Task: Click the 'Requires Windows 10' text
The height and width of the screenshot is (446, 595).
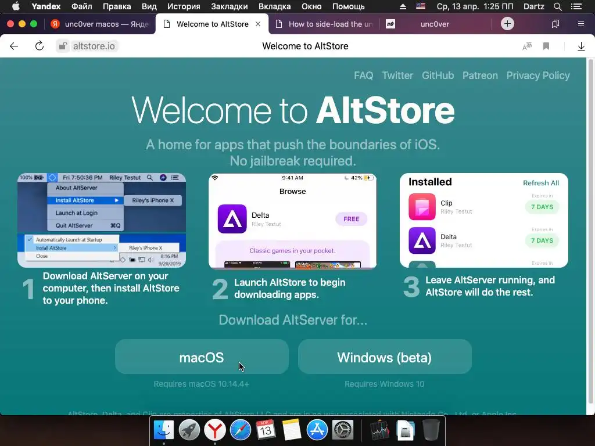Action: click(x=385, y=384)
